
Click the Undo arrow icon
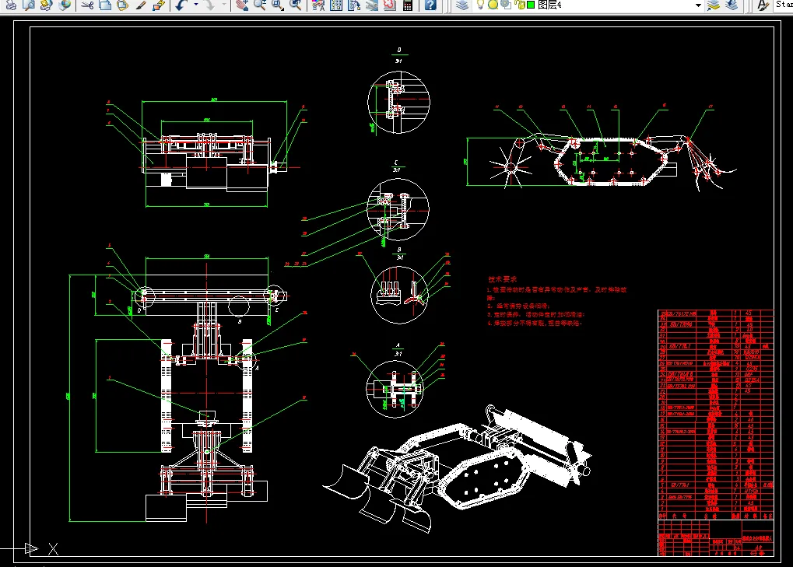click(x=181, y=5)
